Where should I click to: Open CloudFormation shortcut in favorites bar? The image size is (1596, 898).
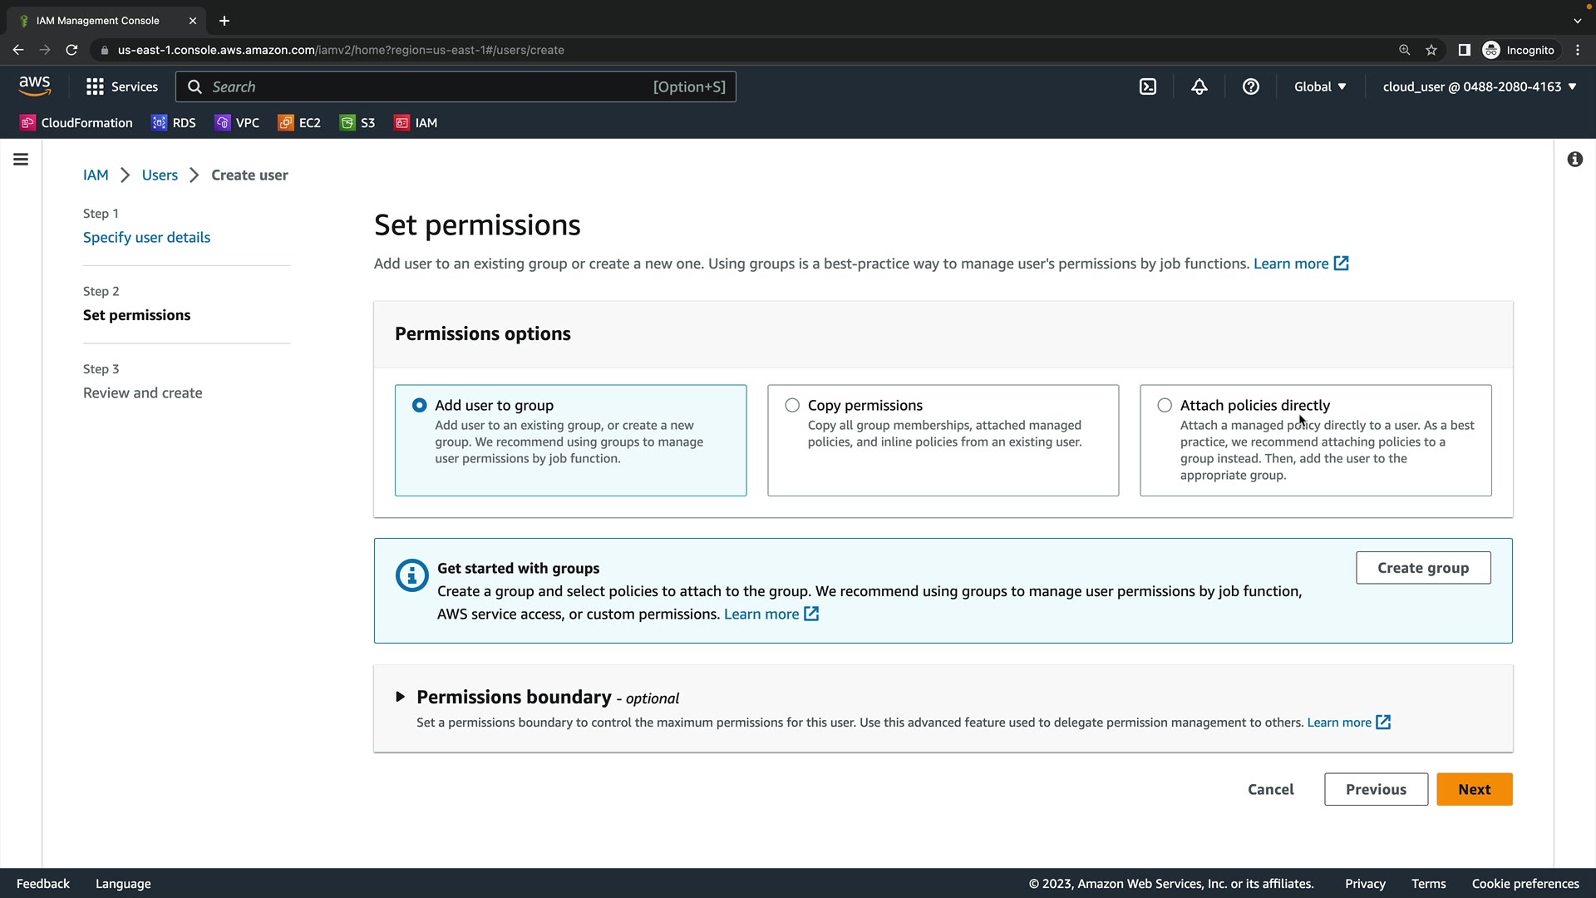(x=76, y=122)
